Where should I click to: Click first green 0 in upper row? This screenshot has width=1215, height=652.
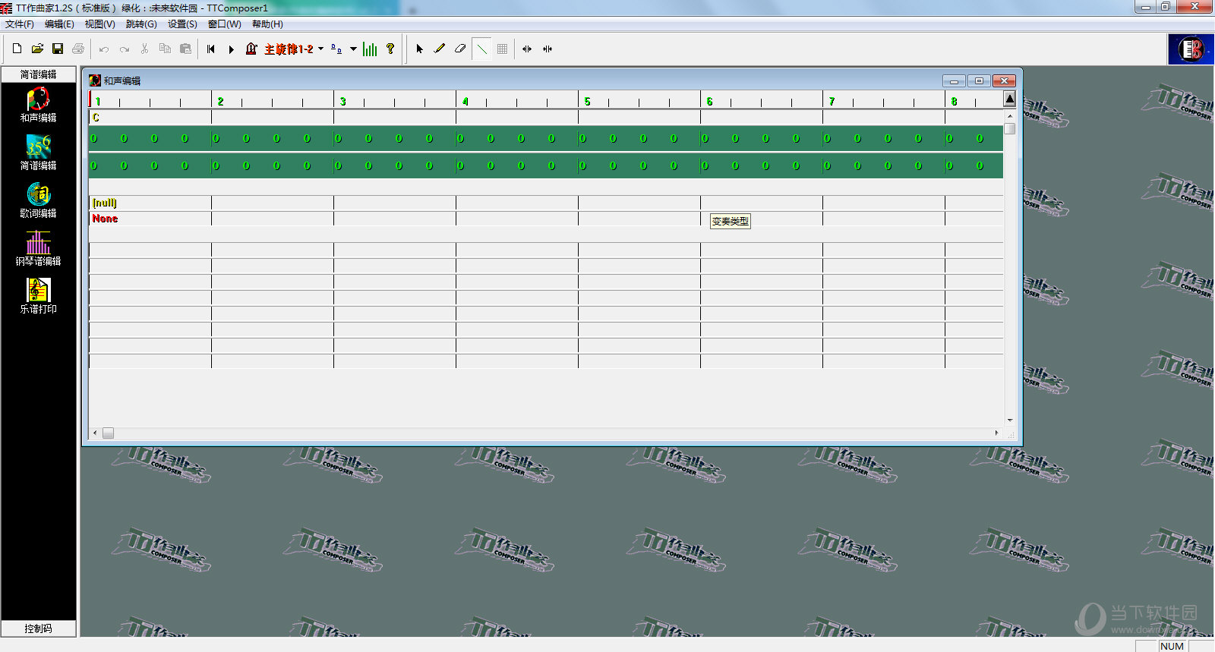point(93,138)
